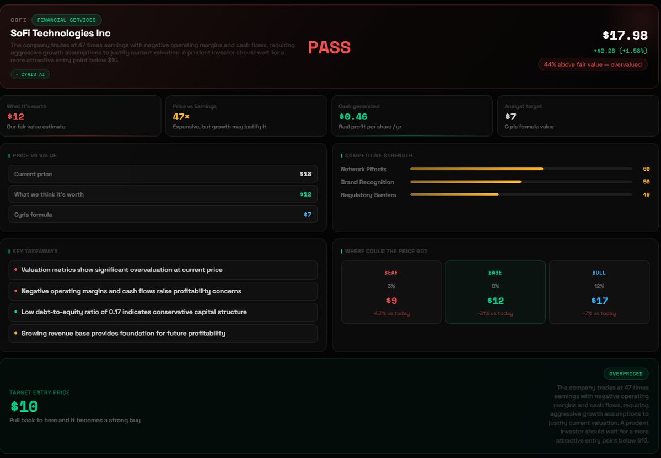Click the $17.98 stock price
The height and width of the screenshot is (458, 661).
click(625, 35)
